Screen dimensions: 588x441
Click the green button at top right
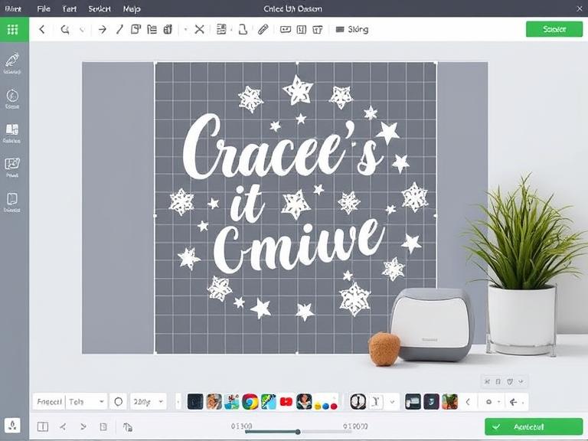click(554, 29)
